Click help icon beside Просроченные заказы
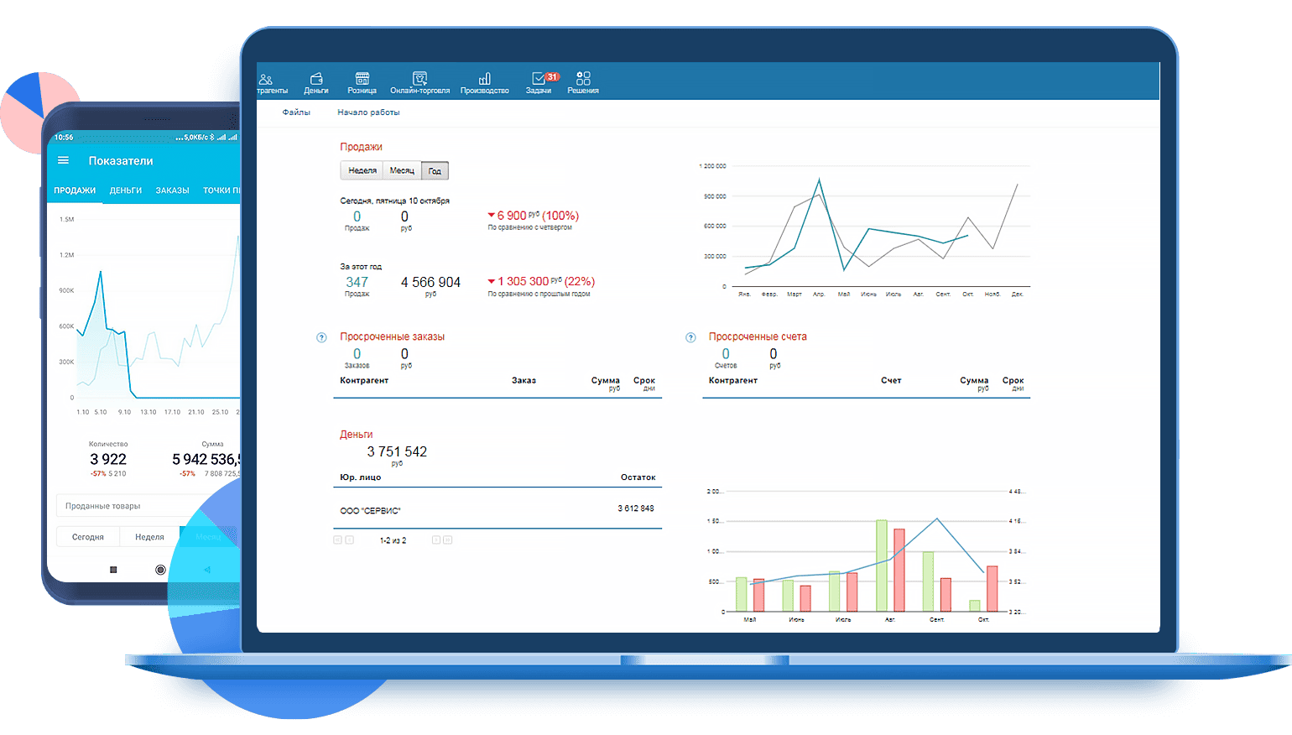Screen dimensions: 1292x735 pyautogui.click(x=321, y=337)
